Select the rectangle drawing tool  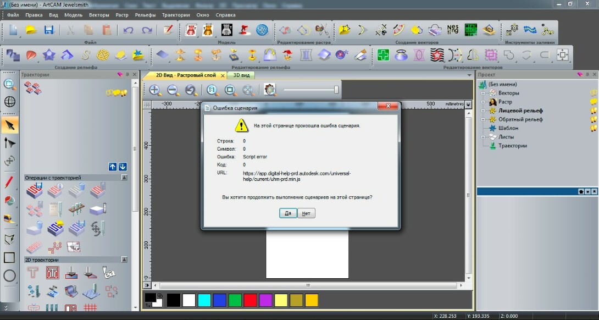(9, 257)
